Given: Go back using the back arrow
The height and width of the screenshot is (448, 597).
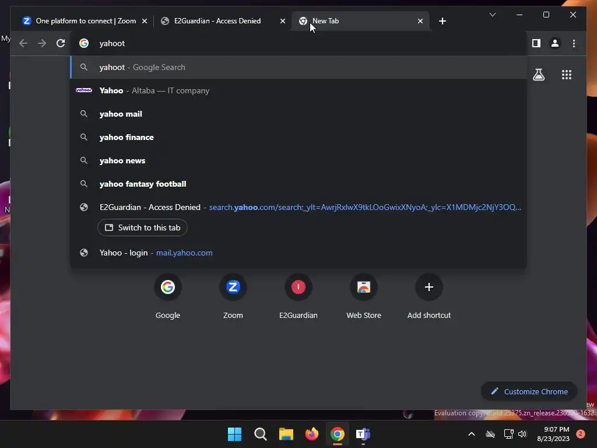Looking at the screenshot, I should pos(23,43).
